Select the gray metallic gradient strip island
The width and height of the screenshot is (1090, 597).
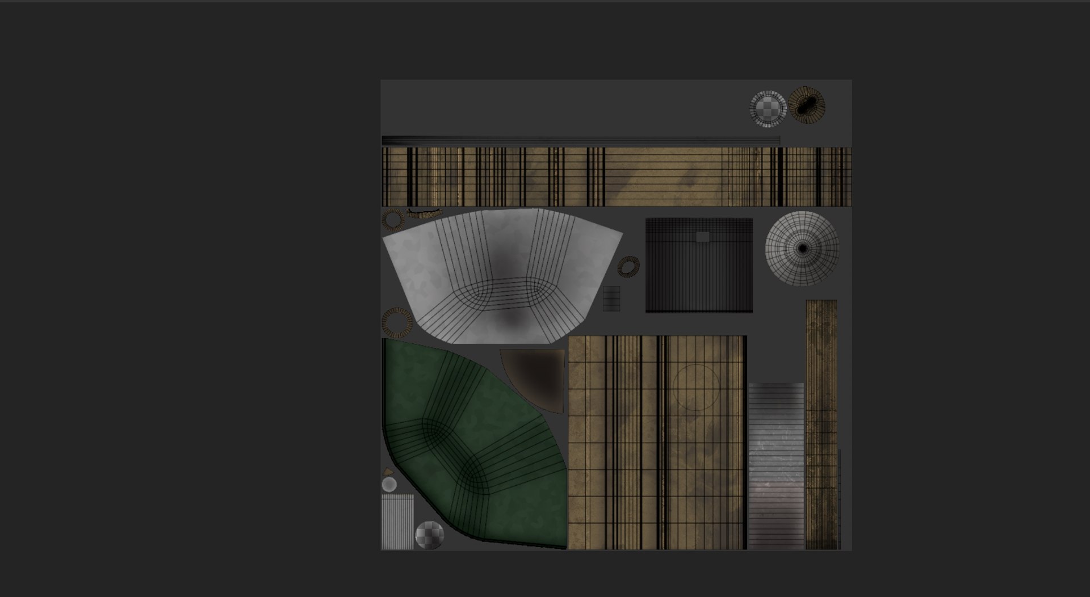776,465
